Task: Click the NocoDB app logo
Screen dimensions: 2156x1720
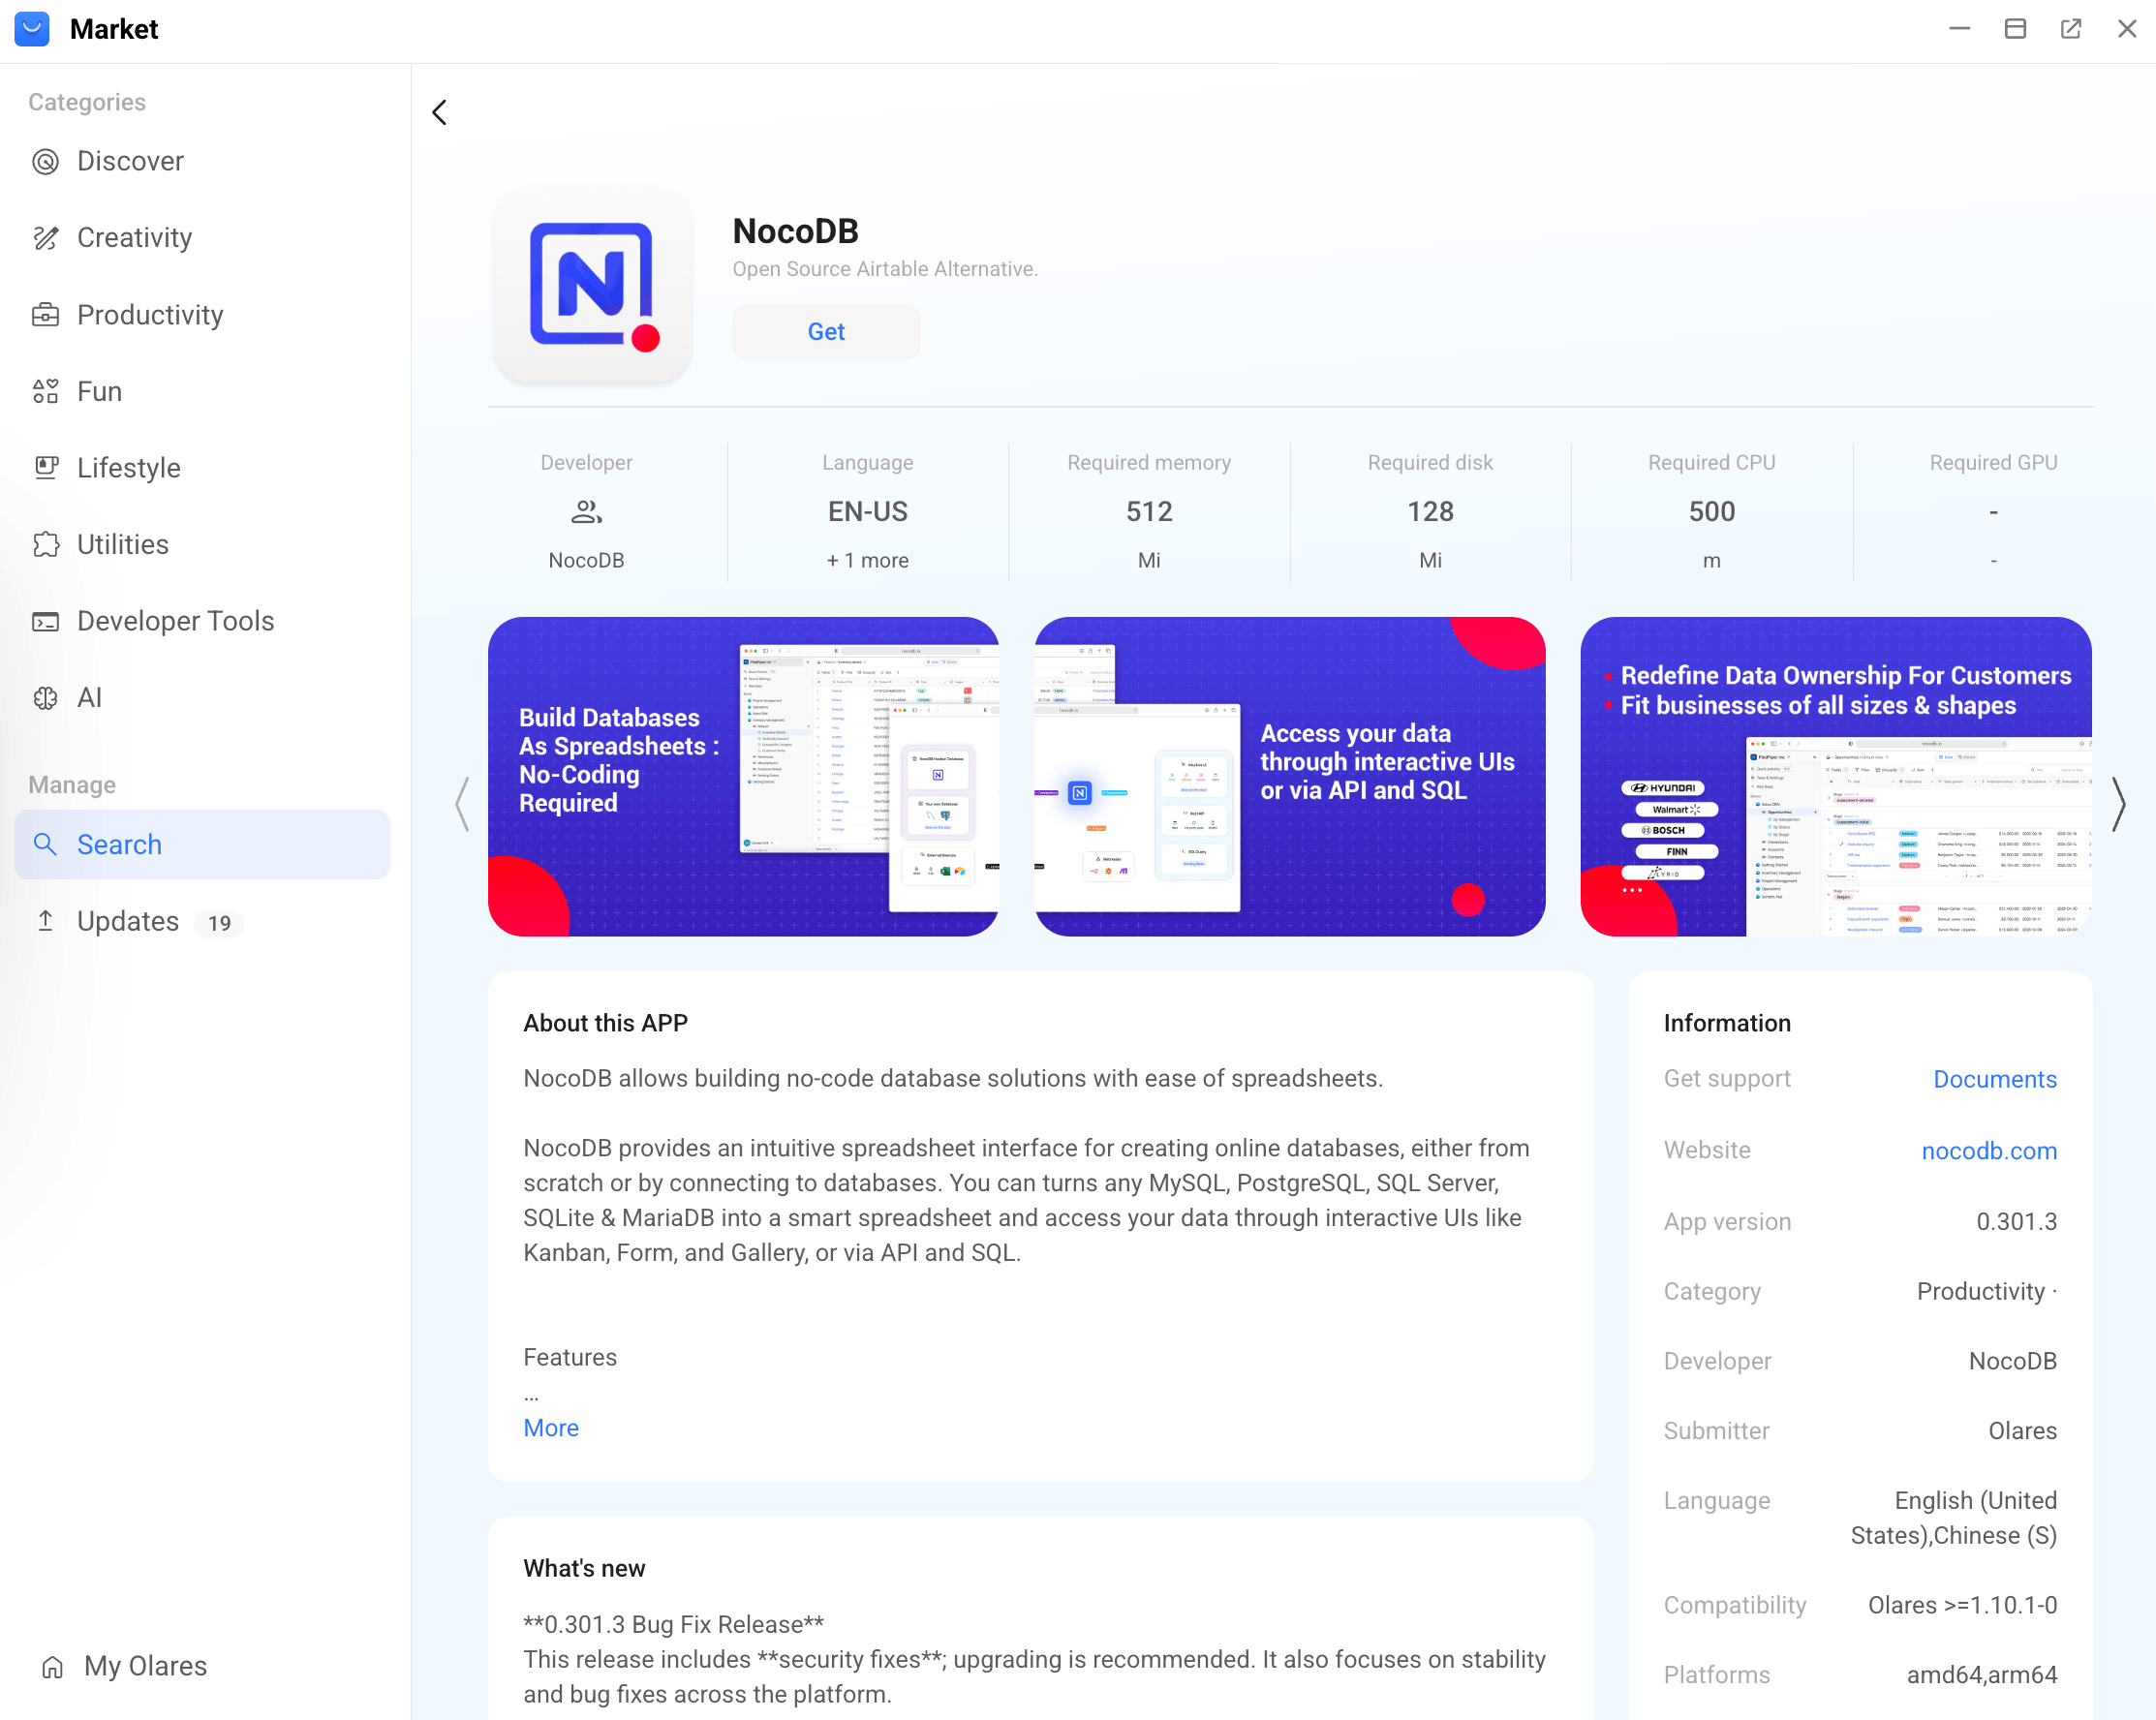Action: click(593, 286)
